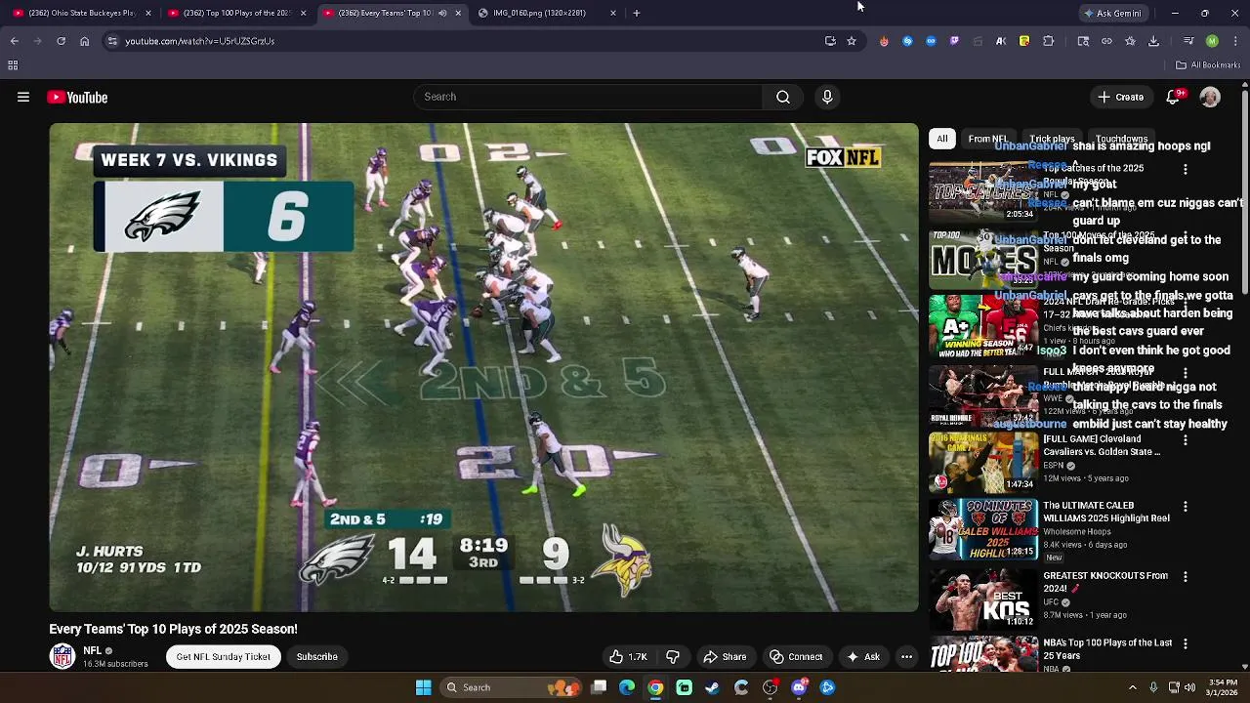Click Get NFL Sunday Ticket button
The height and width of the screenshot is (703, 1250).
(223, 657)
